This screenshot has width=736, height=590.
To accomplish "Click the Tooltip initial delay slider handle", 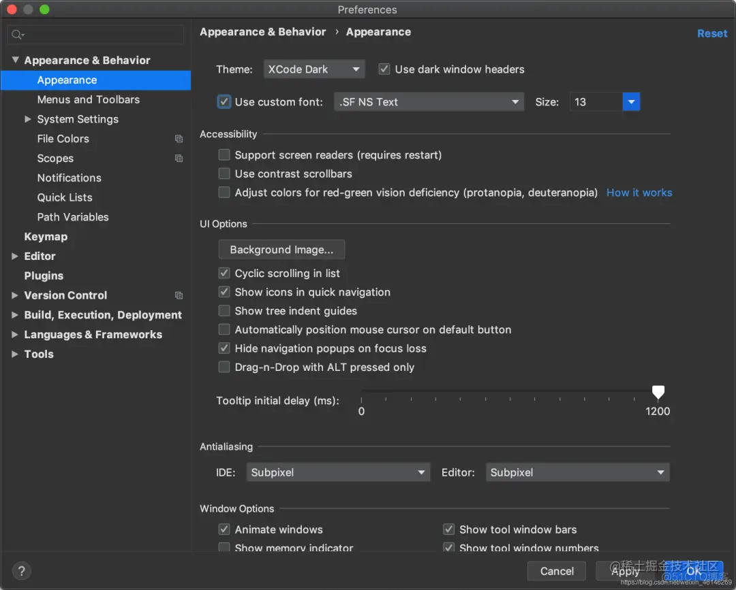I will 658,392.
